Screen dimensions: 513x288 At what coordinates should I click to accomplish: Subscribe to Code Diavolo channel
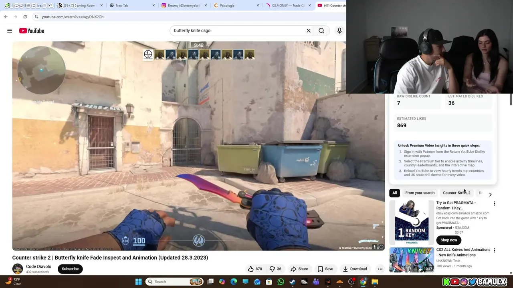[70, 269]
